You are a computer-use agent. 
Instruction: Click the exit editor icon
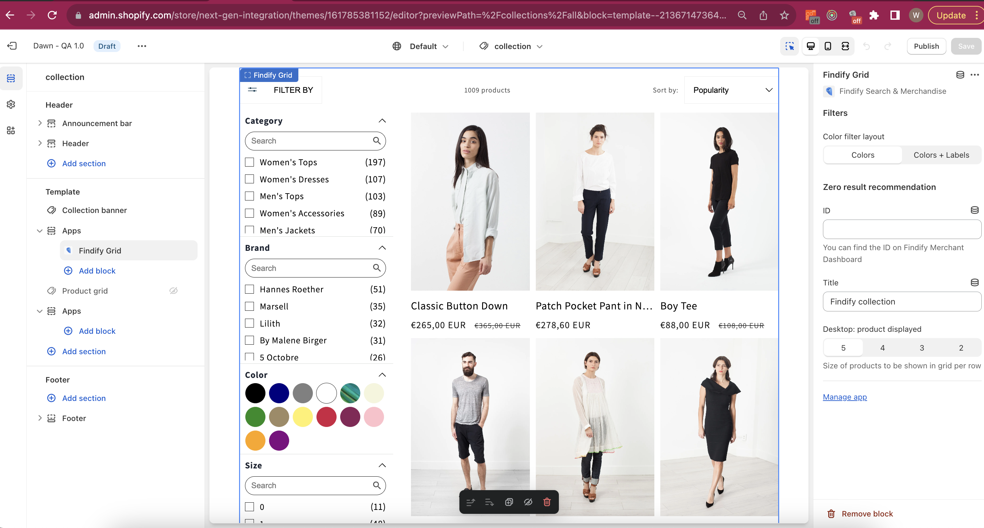point(12,46)
